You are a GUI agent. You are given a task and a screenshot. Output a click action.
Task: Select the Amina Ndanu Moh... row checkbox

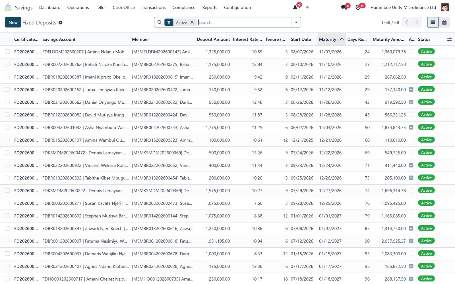click(7, 52)
